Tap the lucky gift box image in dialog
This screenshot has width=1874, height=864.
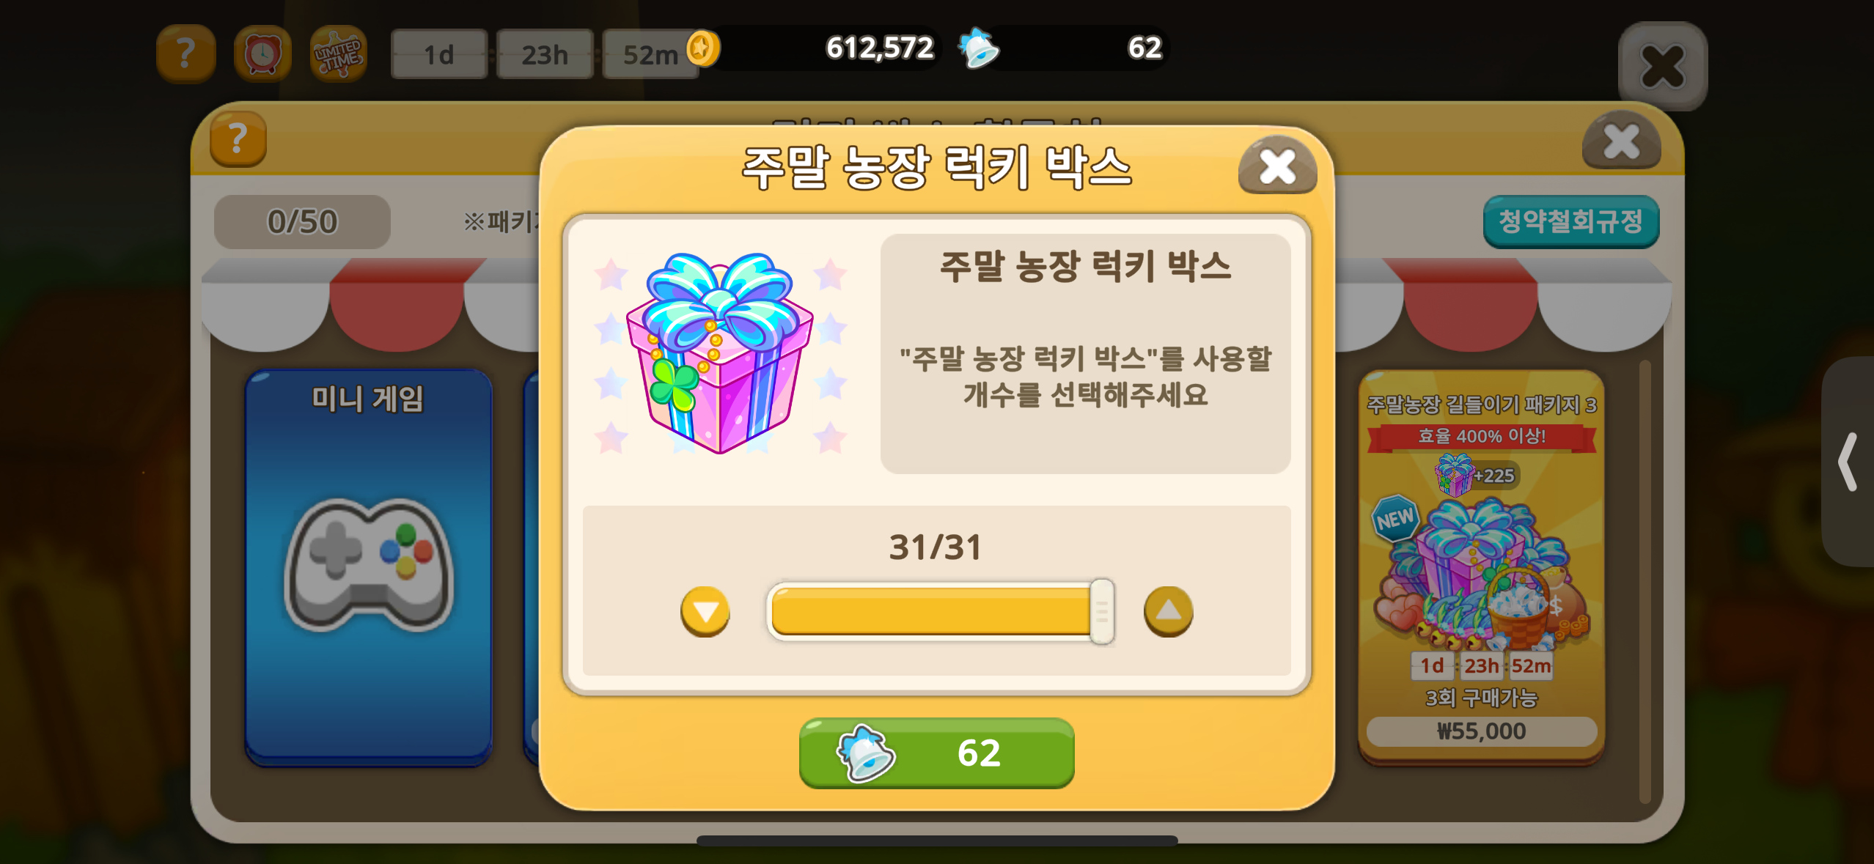(720, 353)
